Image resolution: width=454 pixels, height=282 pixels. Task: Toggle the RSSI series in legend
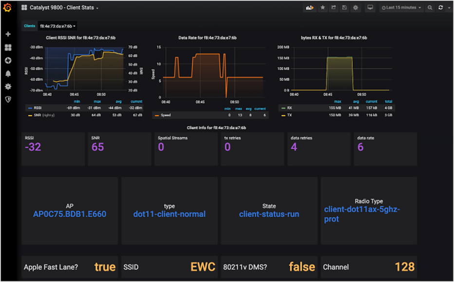pos(38,108)
